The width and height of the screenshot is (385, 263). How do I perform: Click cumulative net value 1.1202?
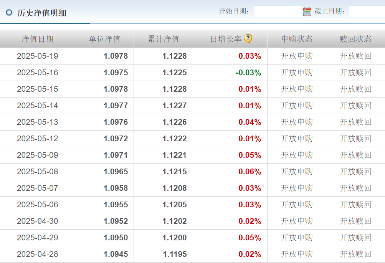click(175, 221)
